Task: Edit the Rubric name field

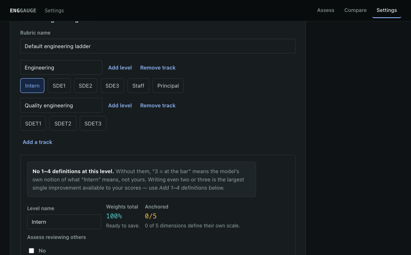Action: (x=158, y=46)
